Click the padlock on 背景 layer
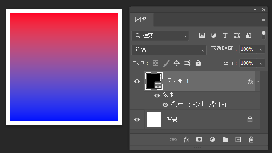Viewport: 272px width, 153px height. (250, 119)
